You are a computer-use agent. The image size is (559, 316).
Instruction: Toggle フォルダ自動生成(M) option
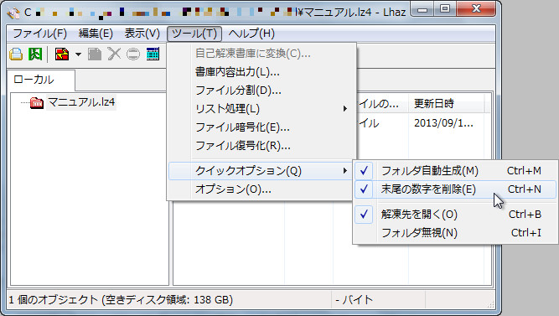click(x=455, y=171)
